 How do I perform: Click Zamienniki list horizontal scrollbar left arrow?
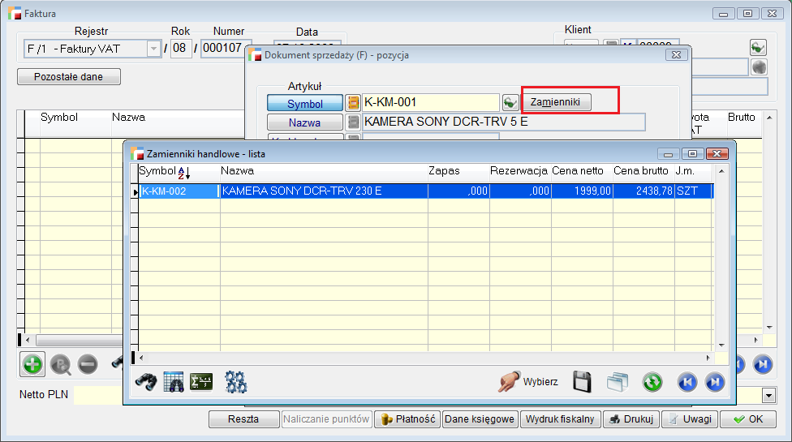[141, 358]
